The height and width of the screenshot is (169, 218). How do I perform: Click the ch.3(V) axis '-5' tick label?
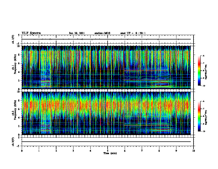point(18,146)
